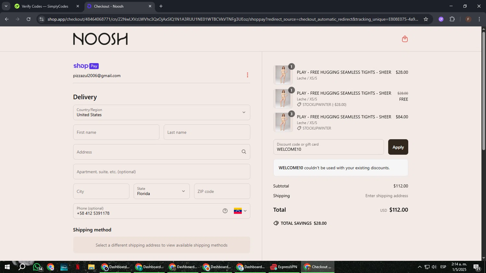Image resolution: width=486 pixels, height=273 pixels.
Task: Apply the WELCOME10 discount code
Action: 398,147
